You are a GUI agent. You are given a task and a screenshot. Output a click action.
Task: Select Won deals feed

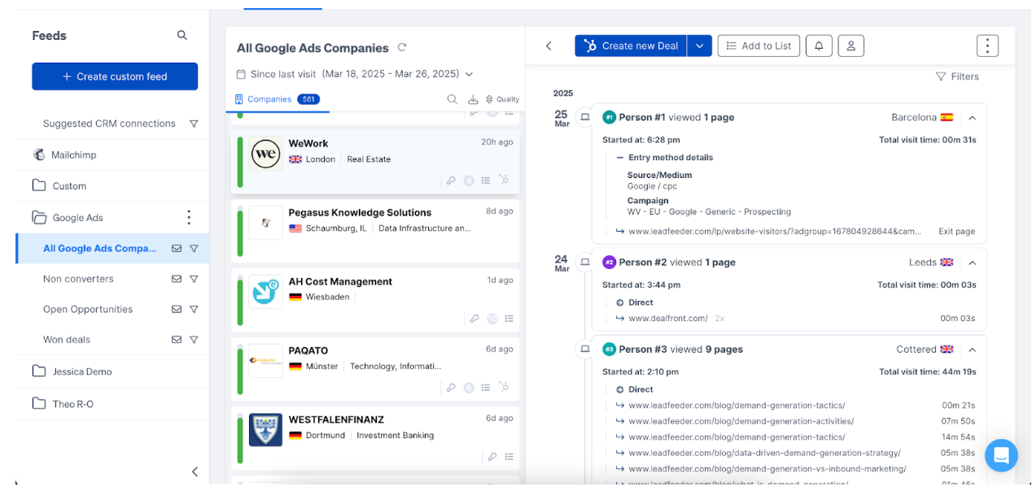pyautogui.click(x=67, y=340)
